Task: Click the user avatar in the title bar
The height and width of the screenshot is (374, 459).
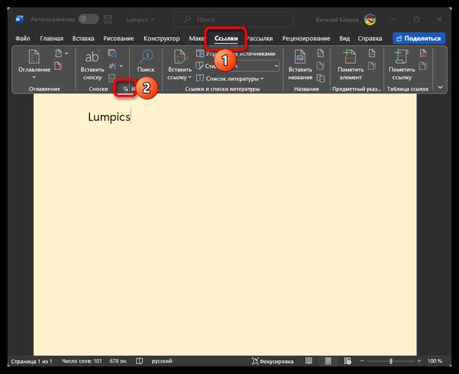Action: click(x=370, y=20)
